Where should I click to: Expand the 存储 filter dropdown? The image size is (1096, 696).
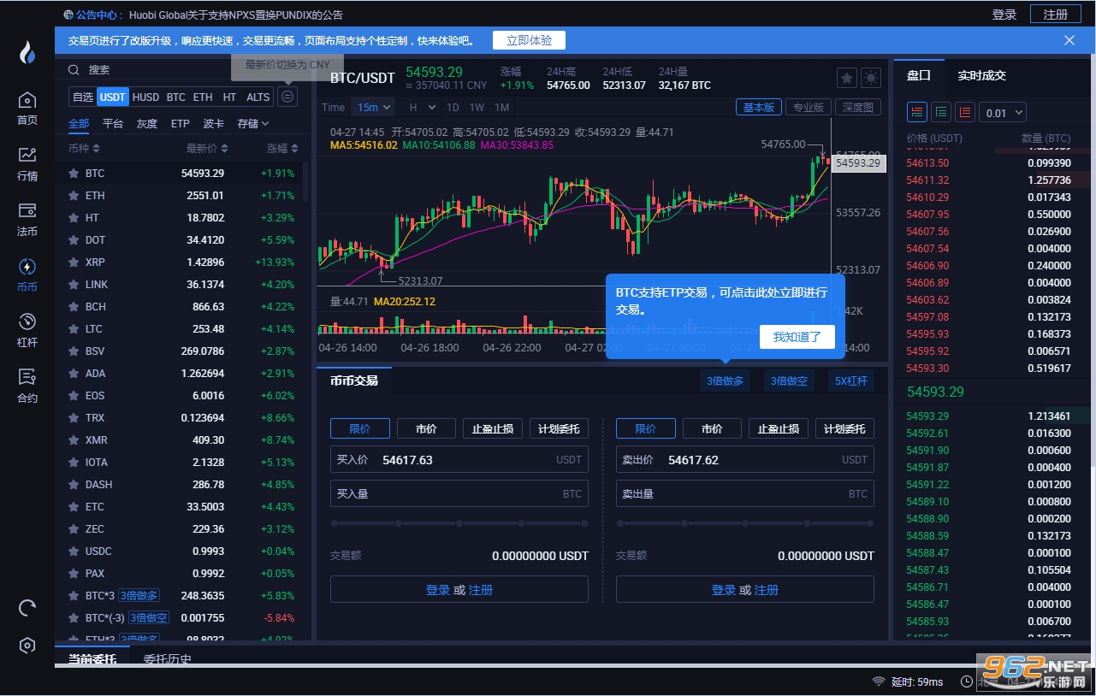pos(252,123)
